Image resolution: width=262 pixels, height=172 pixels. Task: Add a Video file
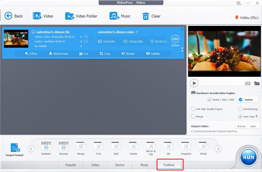coord(43,16)
